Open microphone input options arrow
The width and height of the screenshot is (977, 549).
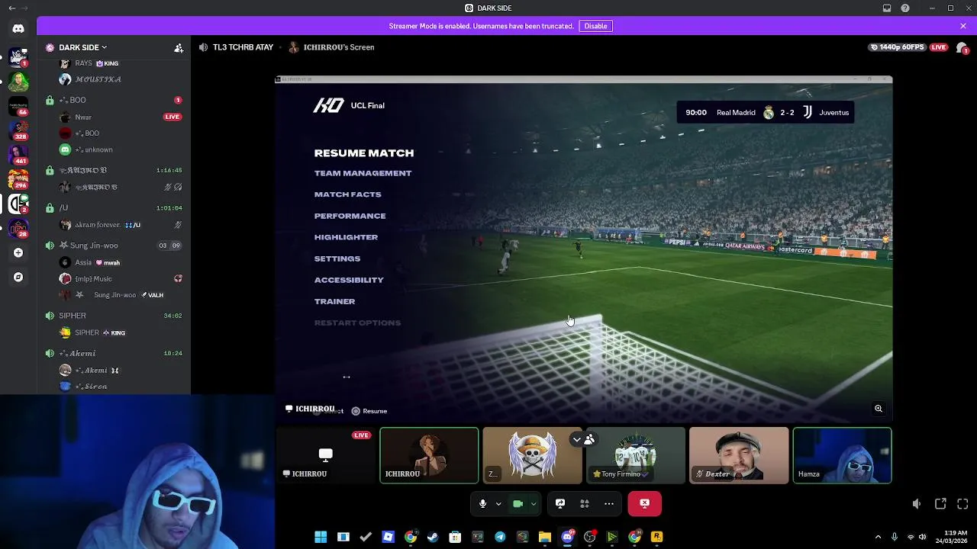[498, 503]
